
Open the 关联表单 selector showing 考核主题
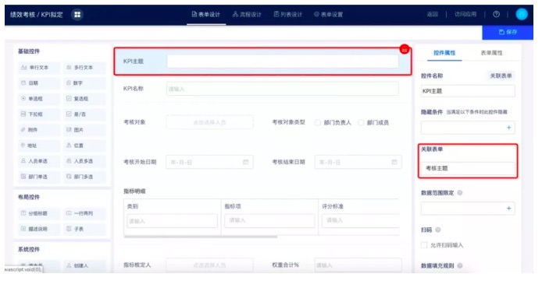click(468, 168)
